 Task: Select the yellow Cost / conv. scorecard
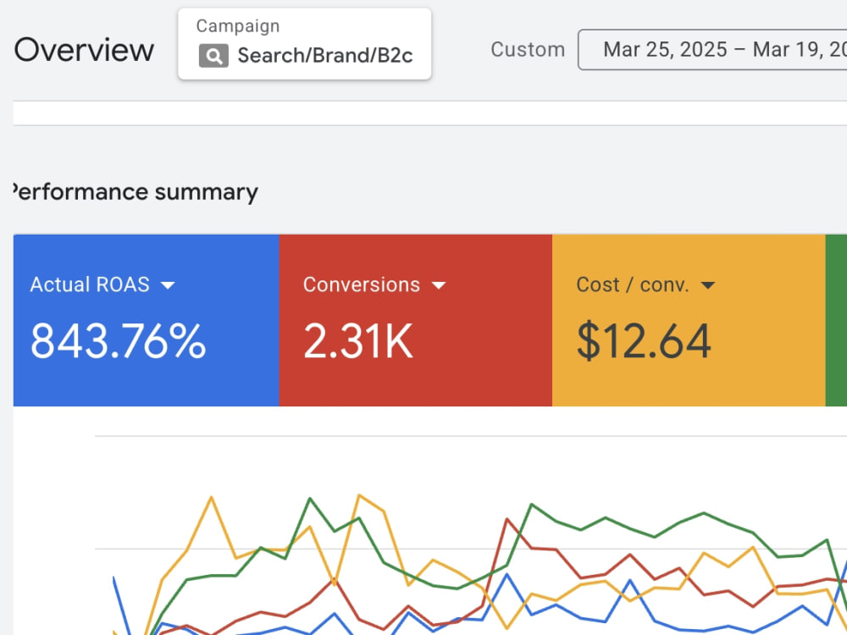[x=689, y=320]
